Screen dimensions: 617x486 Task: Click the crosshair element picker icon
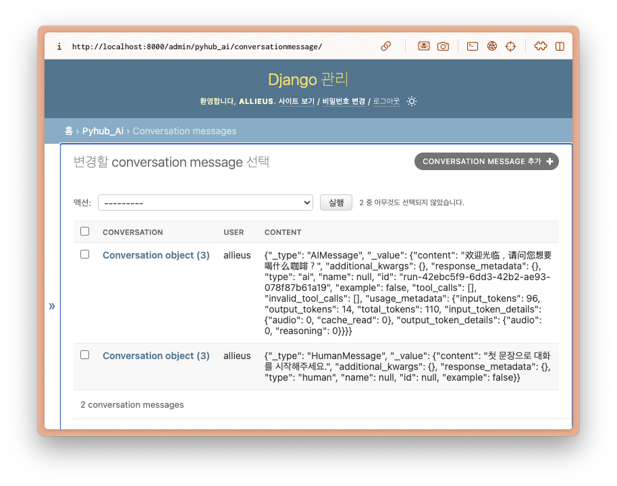(x=511, y=47)
